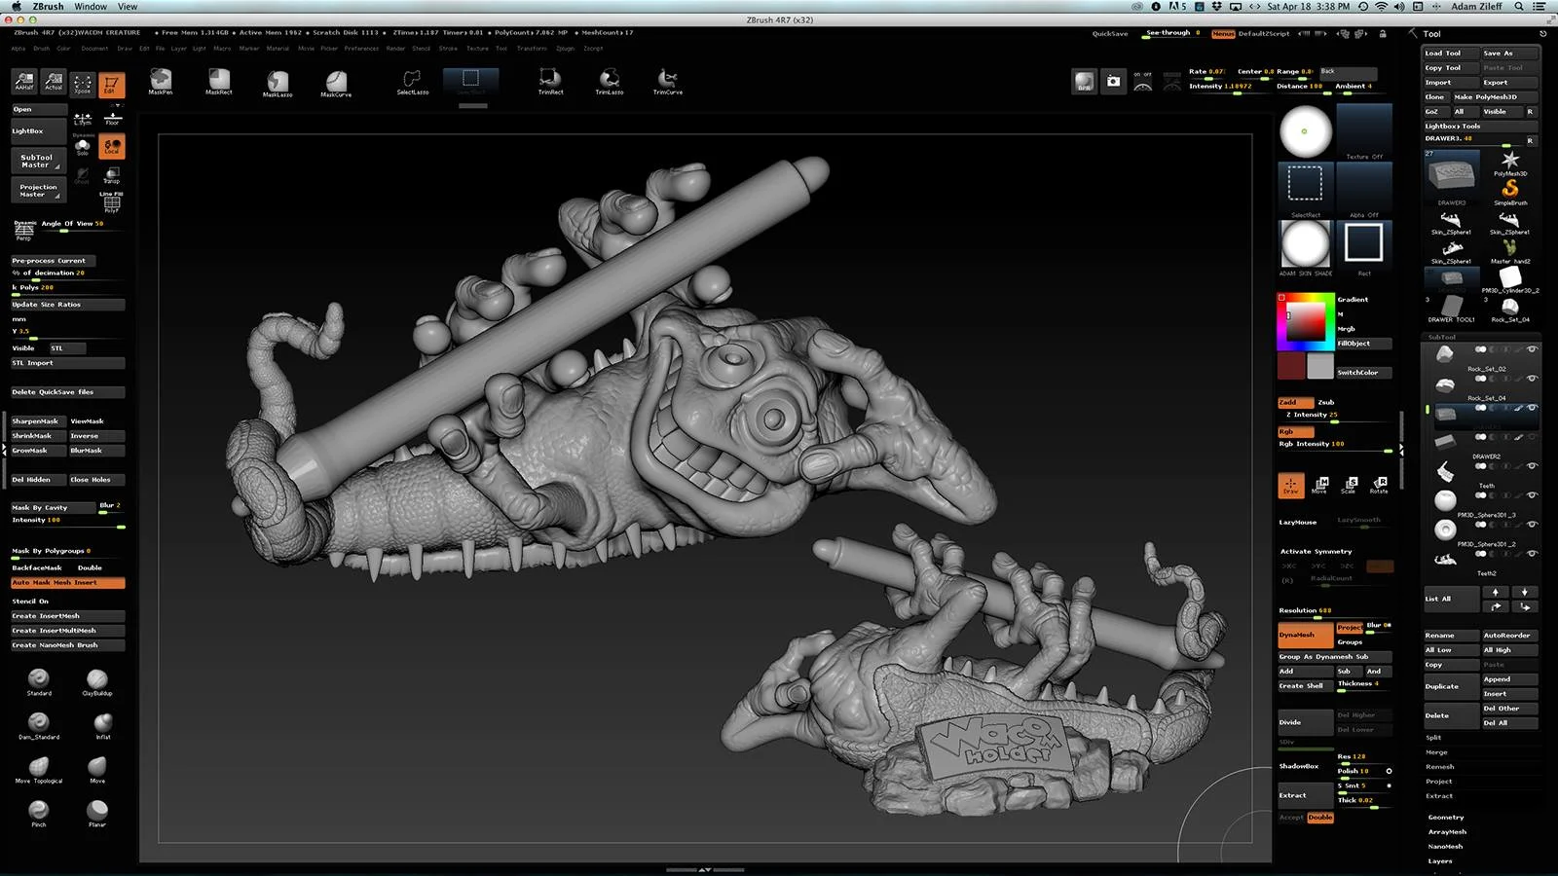
Task: Expand the Merge section
Action: tap(1436, 752)
